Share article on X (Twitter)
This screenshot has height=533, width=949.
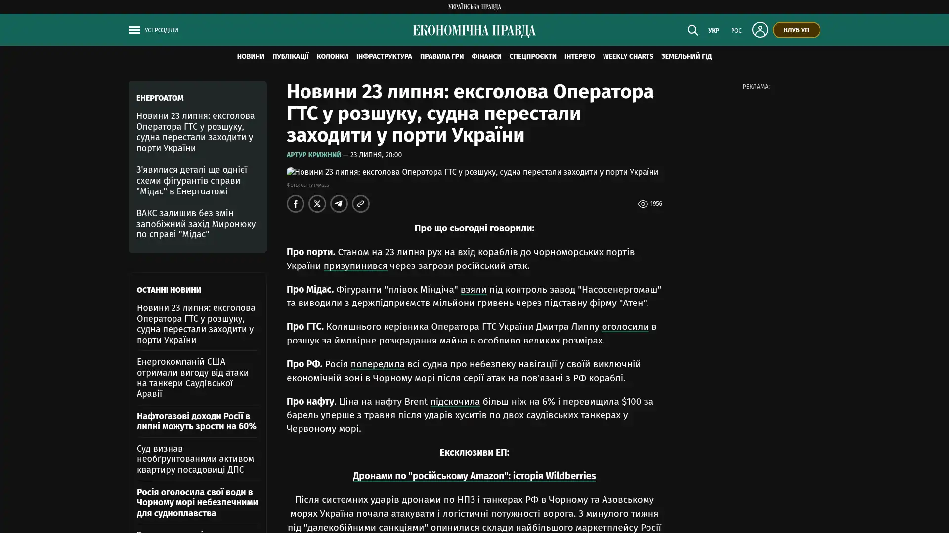point(317,204)
